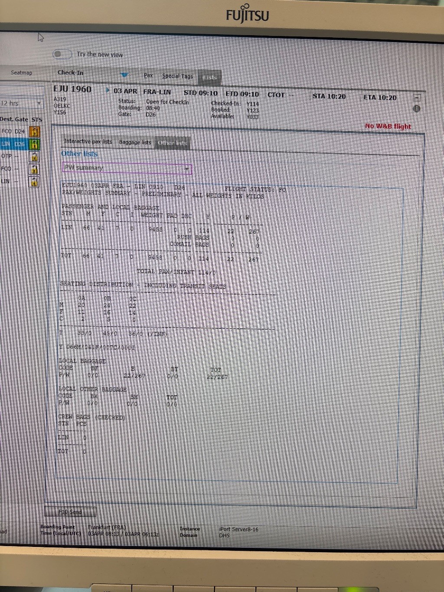Collapse the flight header panel

(416, 98)
